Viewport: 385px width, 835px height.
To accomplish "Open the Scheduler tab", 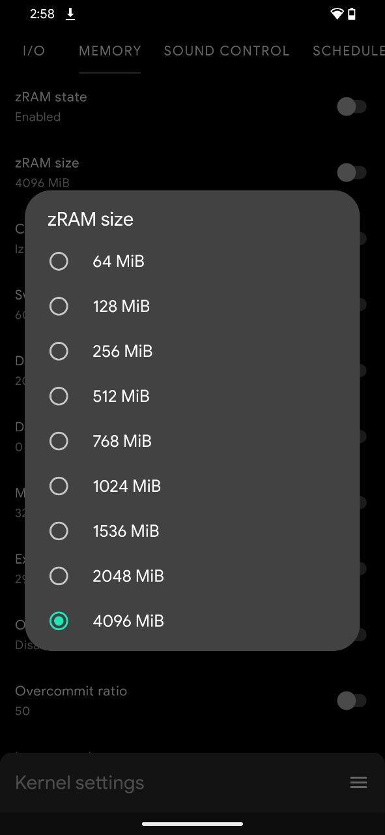I will tap(349, 51).
